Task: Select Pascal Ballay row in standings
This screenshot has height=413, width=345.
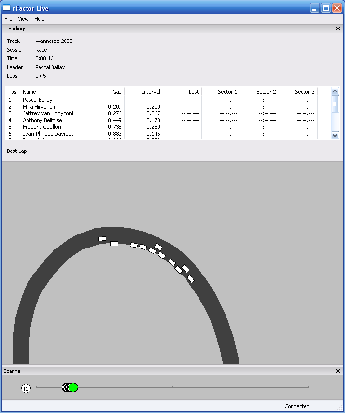Action: pyautogui.click(x=37, y=100)
